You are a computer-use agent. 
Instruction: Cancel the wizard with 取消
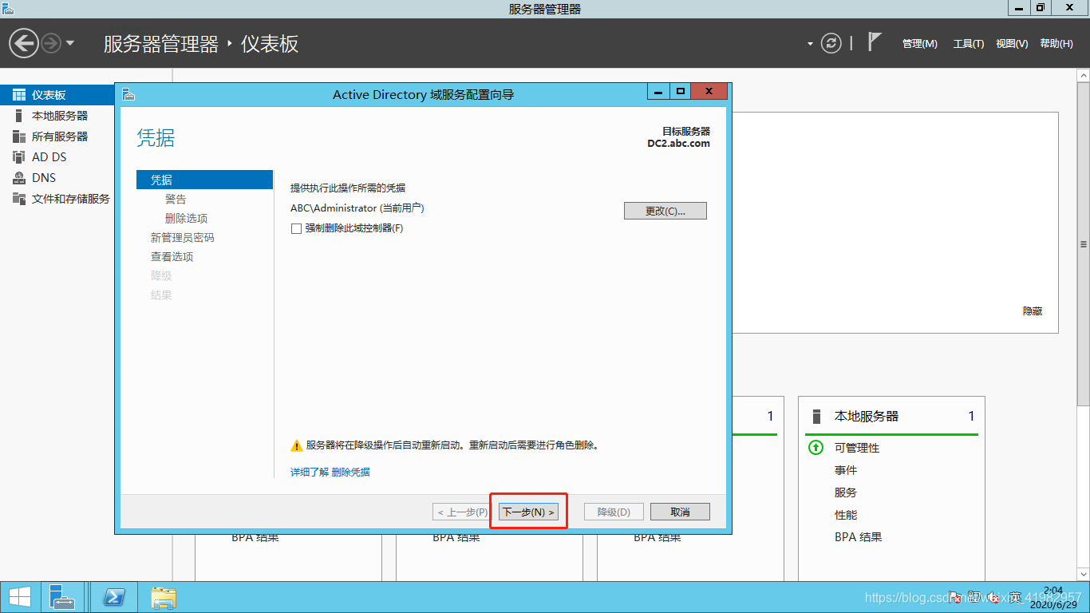[x=680, y=512]
